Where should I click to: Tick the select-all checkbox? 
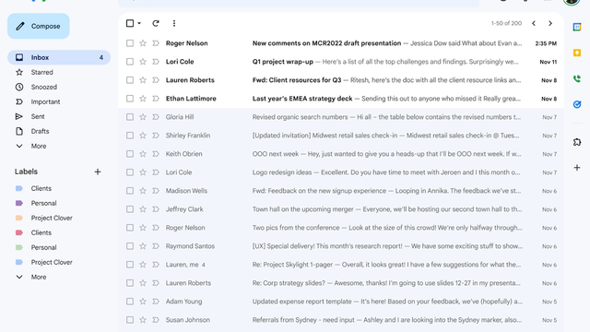tap(130, 23)
